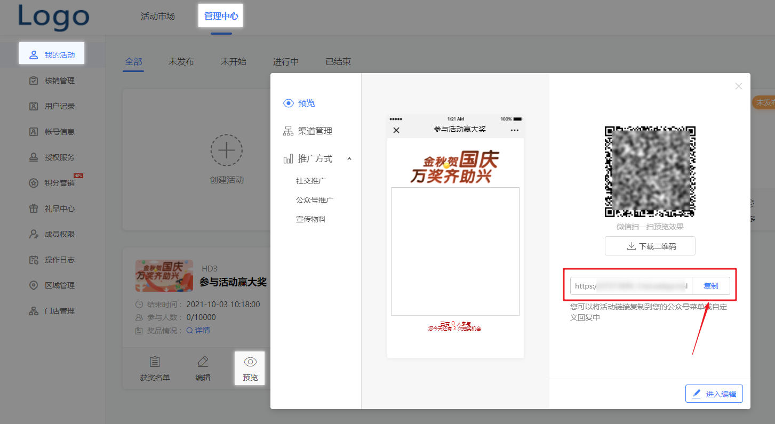Click the 成员权限 sidebar icon
Screen dimensions: 775x424
(34, 234)
